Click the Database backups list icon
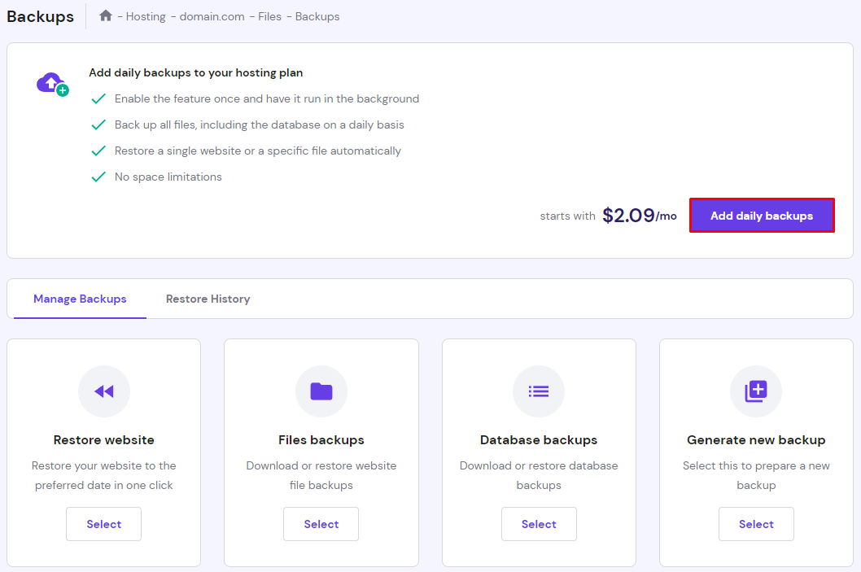This screenshot has height=572, width=861. (539, 391)
